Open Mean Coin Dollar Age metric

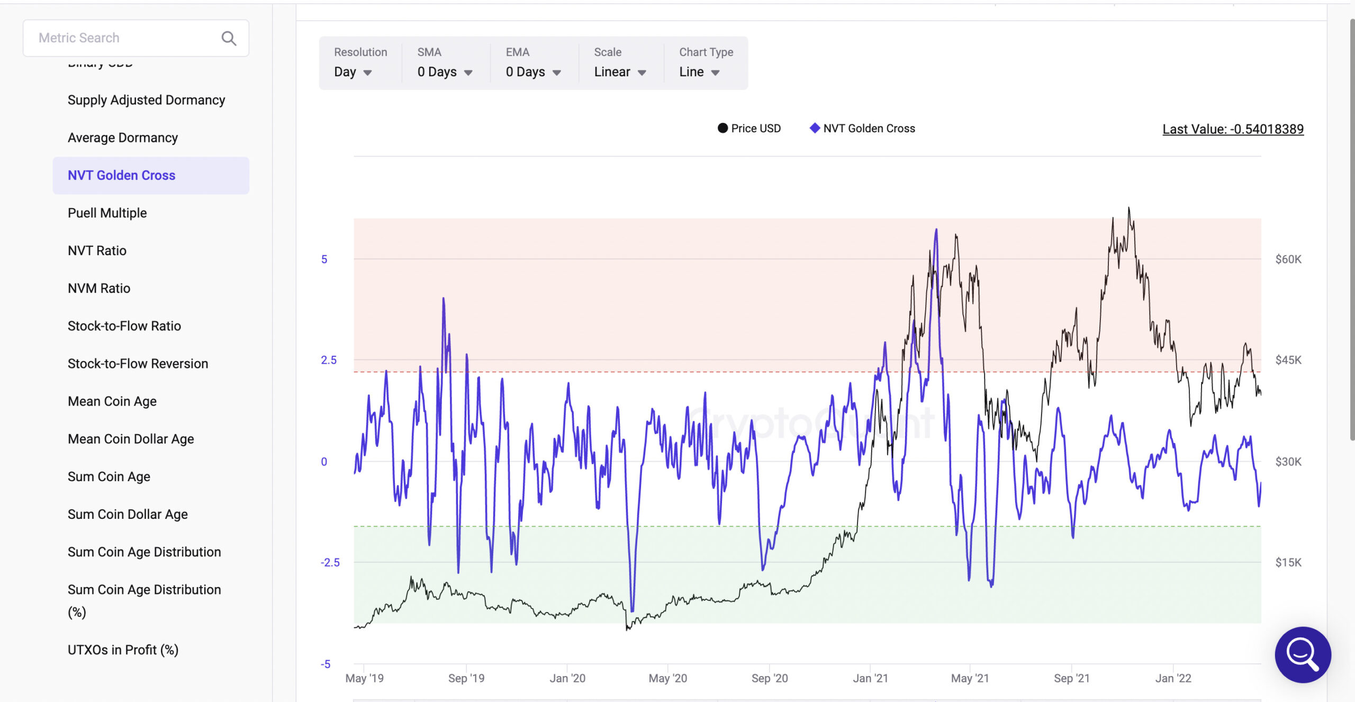pos(131,438)
